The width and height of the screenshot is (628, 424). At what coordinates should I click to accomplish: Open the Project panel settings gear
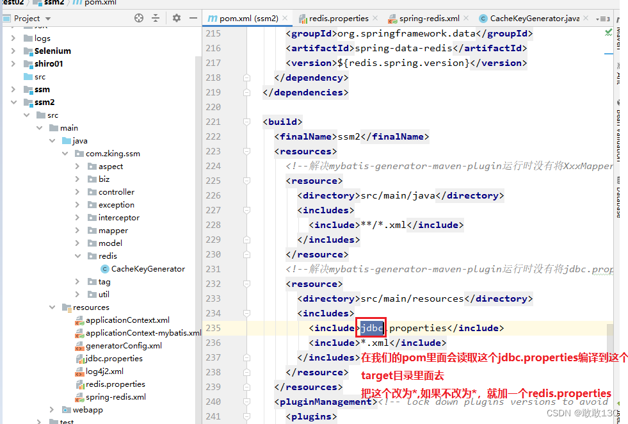click(x=177, y=18)
